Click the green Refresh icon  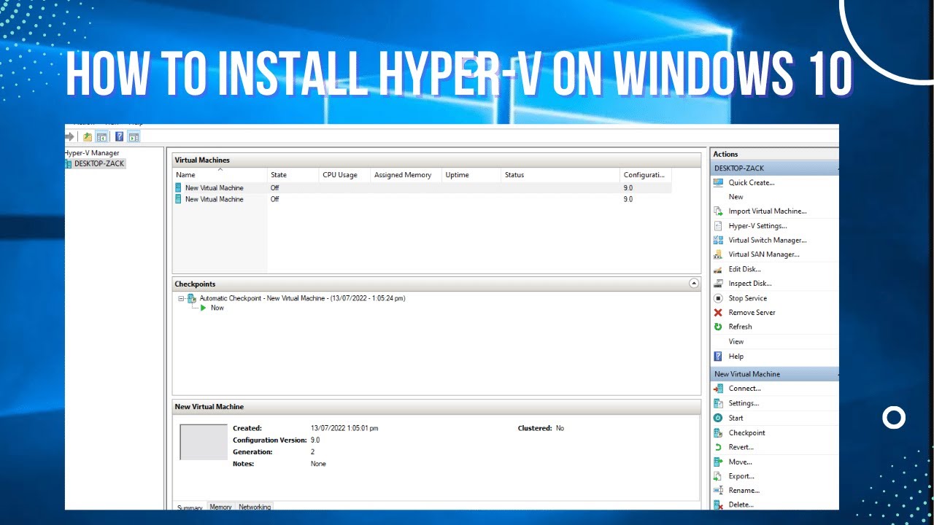click(718, 327)
